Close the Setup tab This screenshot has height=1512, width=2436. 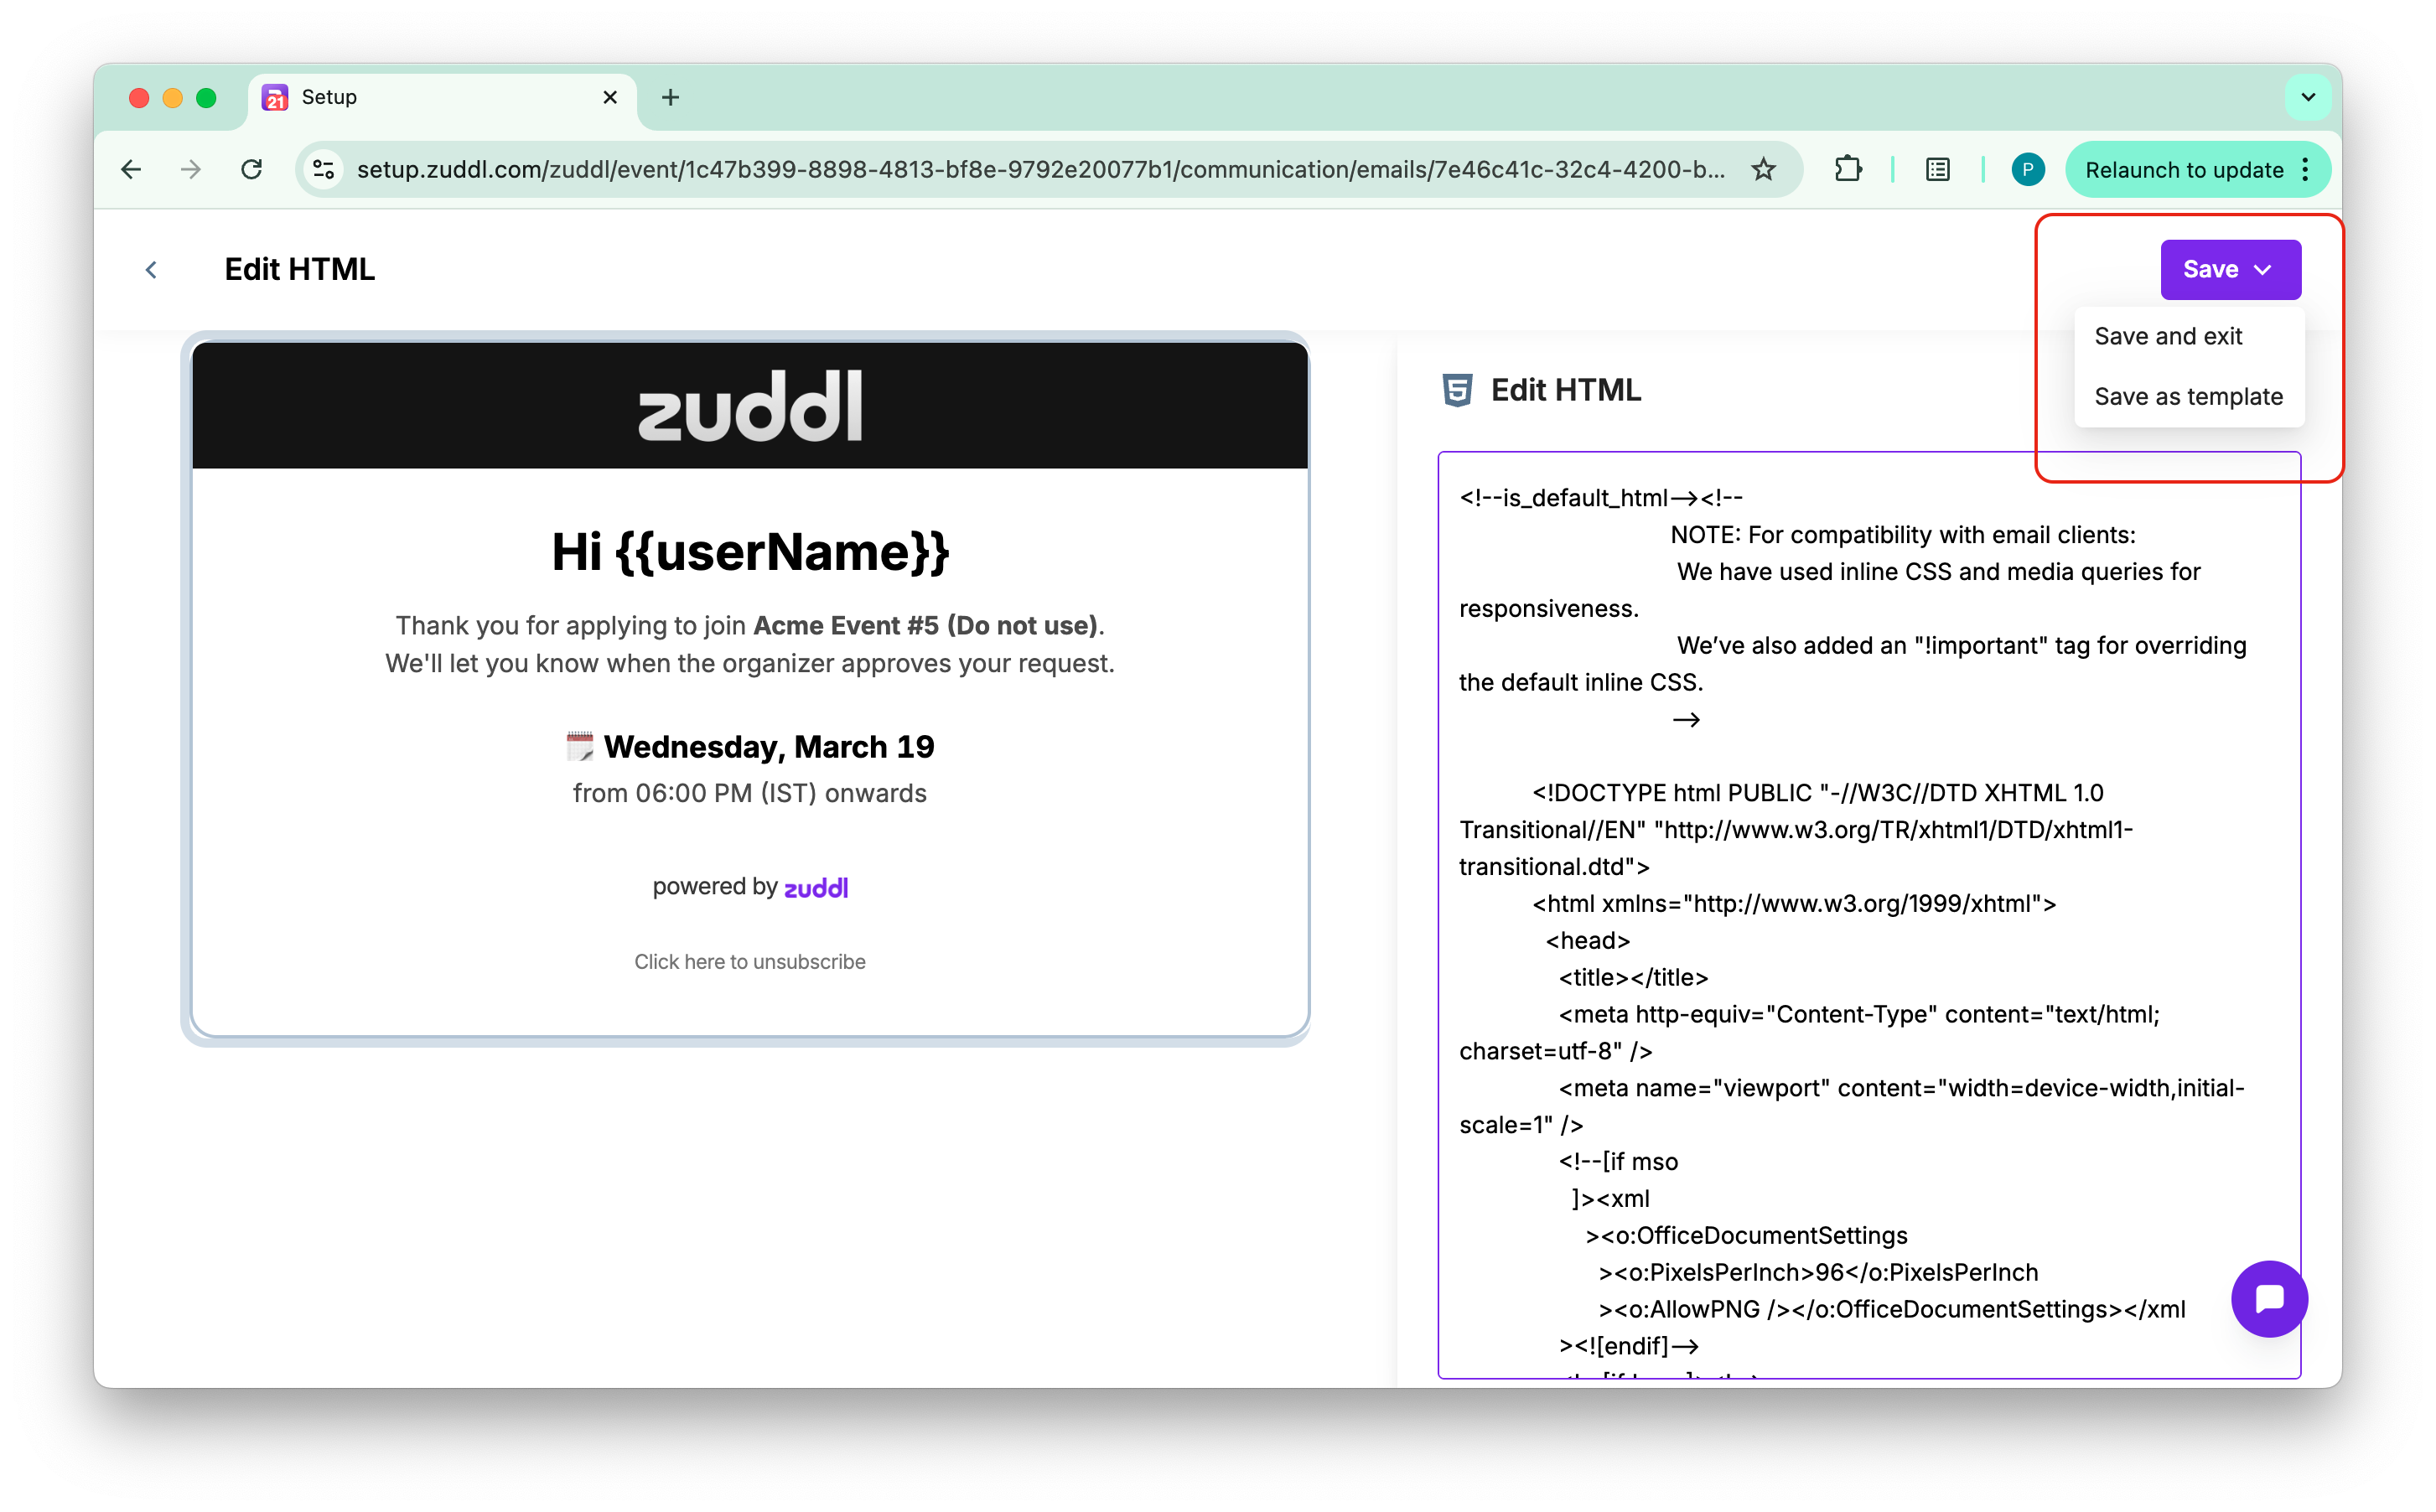click(x=610, y=97)
